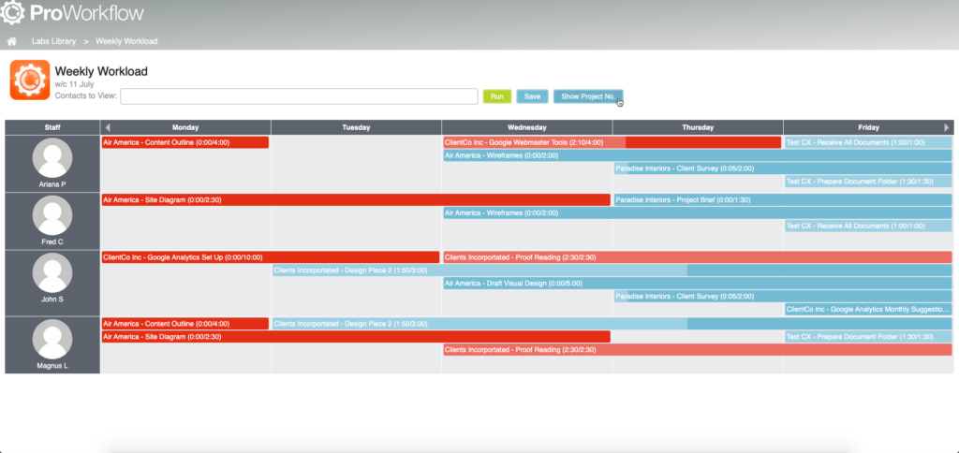Viewport: 959px width, 453px height.
Task: Open Magnus's Test CX Prepare Document Folder task
Action: point(868,336)
